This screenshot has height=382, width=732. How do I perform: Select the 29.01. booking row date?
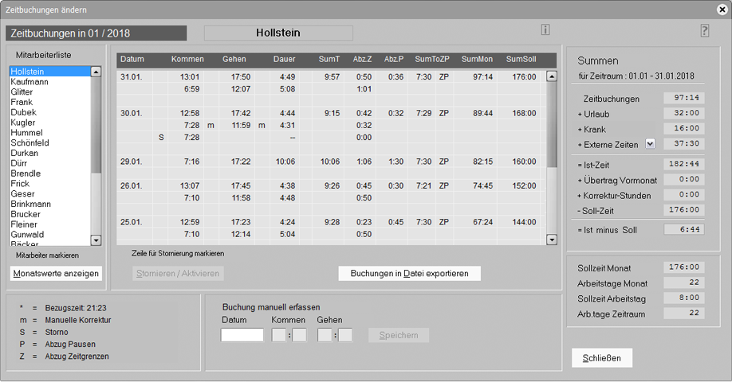[x=132, y=162]
